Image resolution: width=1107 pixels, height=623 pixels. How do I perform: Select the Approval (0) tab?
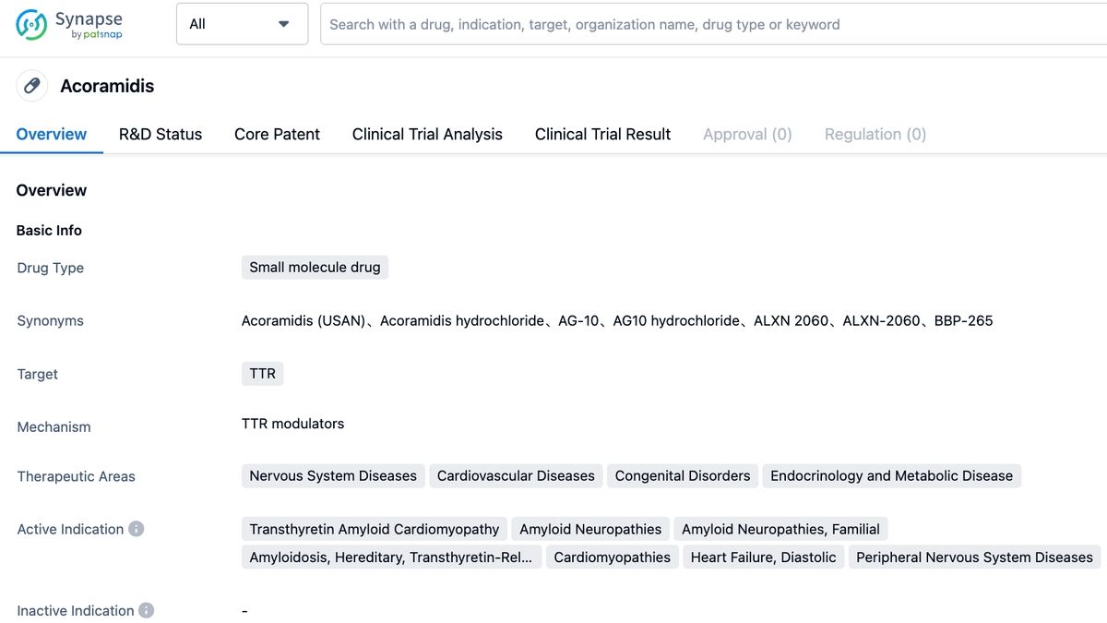coord(747,134)
